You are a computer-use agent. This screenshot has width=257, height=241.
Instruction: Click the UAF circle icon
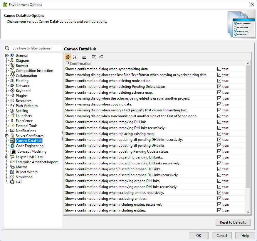coord(12,182)
